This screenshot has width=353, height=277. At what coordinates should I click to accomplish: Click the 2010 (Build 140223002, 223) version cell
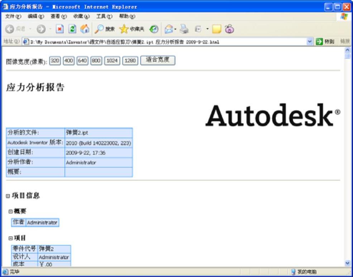(x=99, y=143)
